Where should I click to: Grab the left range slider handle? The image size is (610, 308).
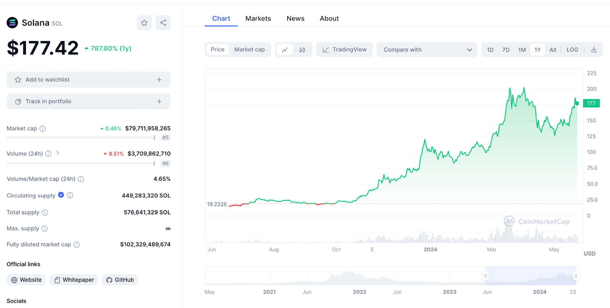pyautogui.click(x=486, y=276)
